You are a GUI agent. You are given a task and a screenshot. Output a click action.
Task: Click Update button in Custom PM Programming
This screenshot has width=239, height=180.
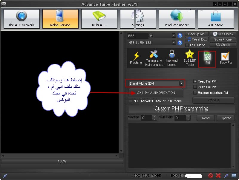(226, 118)
